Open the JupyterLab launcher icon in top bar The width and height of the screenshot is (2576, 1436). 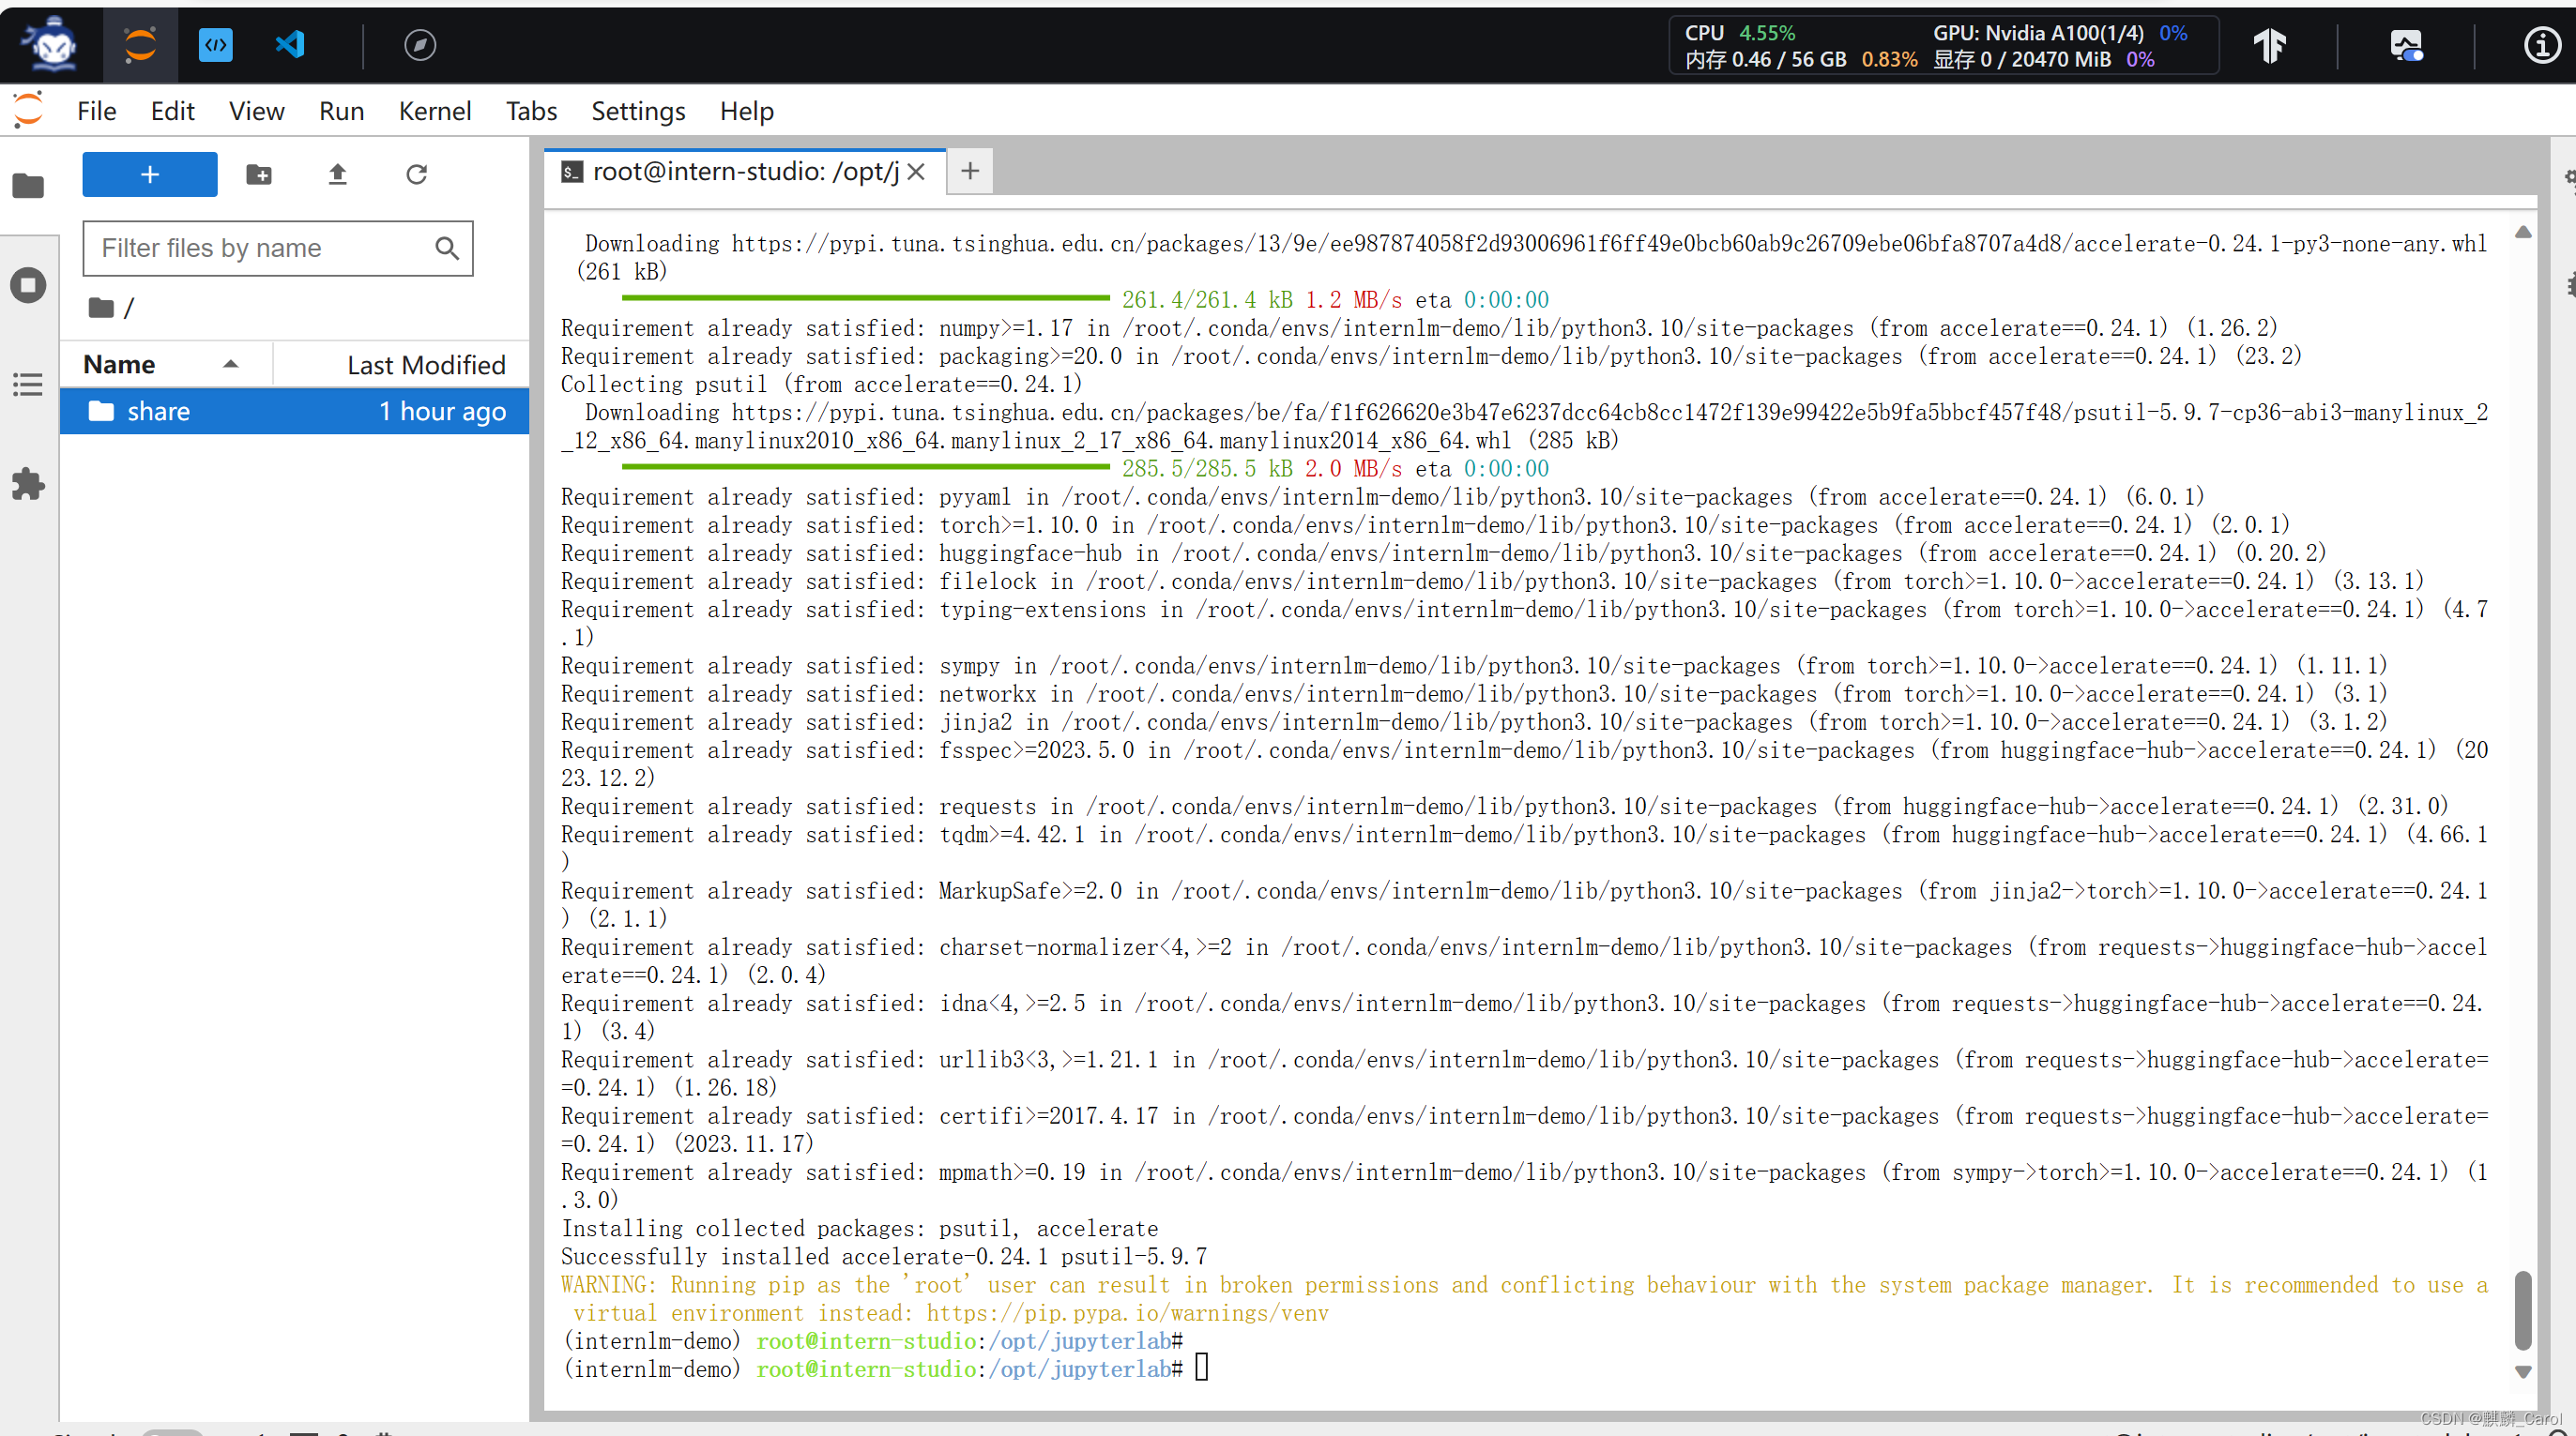click(x=140, y=45)
